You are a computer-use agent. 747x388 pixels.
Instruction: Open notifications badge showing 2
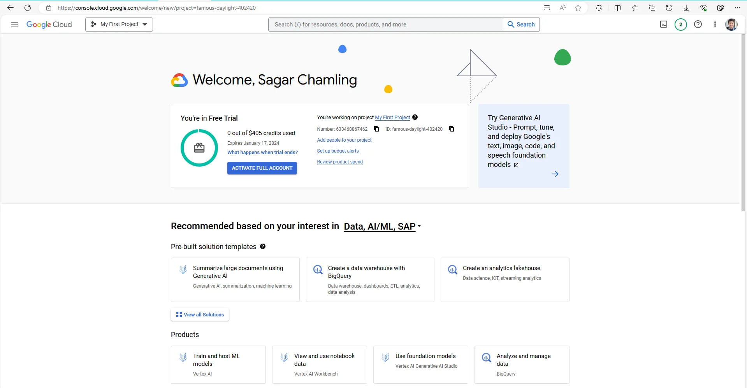[681, 25]
